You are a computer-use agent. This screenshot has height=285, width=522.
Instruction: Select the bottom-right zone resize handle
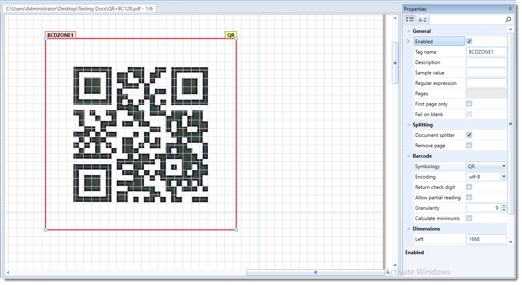pos(236,230)
